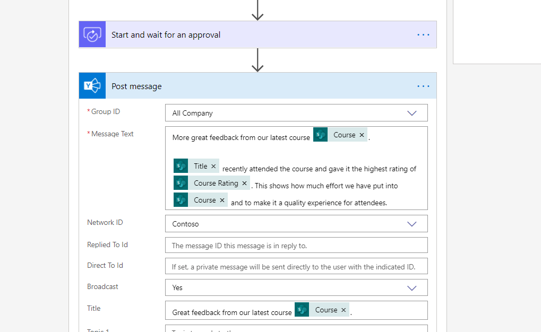The image size is (541, 332).
Task: Open ellipsis menu for Post message
Action: (423, 86)
